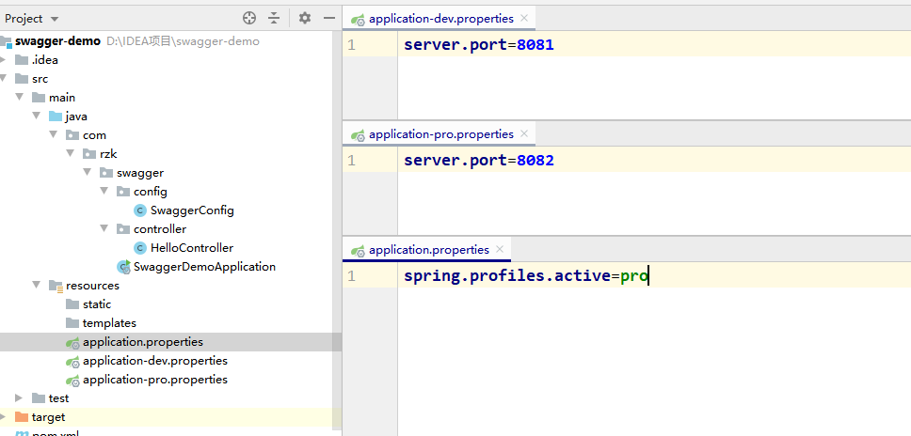The image size is (911, 436).
Task: Hide the Project panel with minus icon
Action: [329, 18]
